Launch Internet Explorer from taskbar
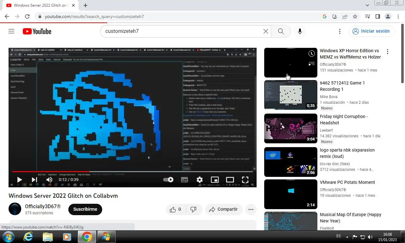Screen dimensions: 405x243 [x=28, y=237]
